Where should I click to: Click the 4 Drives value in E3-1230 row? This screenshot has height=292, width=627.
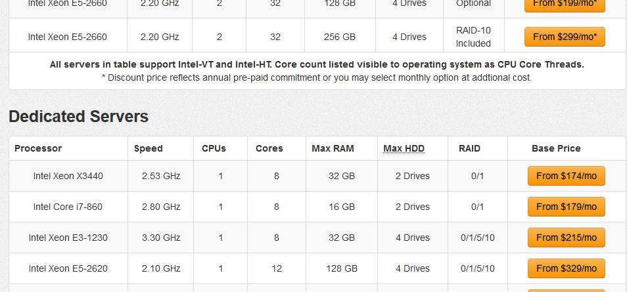(413, 238)
